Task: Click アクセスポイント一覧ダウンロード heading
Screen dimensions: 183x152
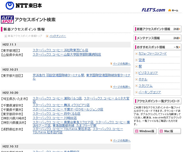Action: [x=158, y=101]
